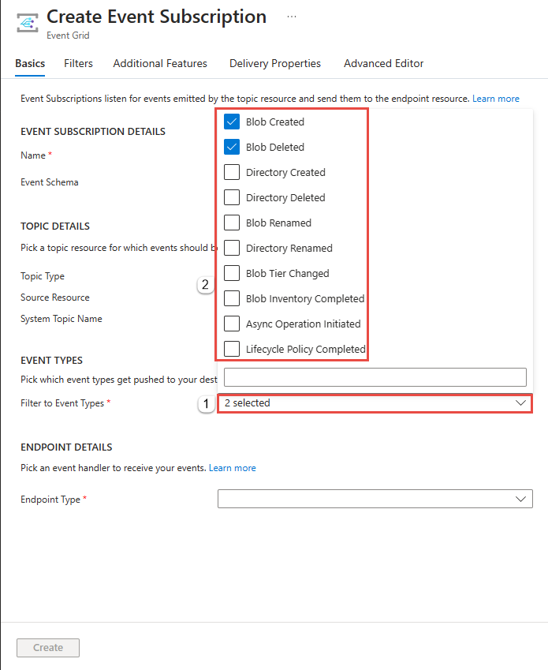Screen dimensions: 548x670
Task: Collapse the Filter to Event Types dropdown
Action: pyautogui.click(x=375, y=403)
